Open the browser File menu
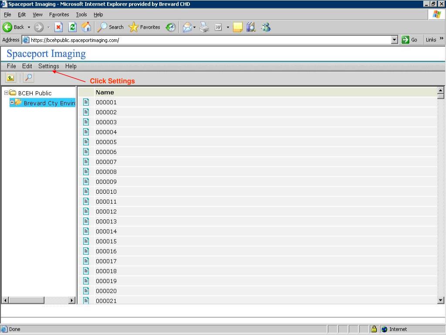 coord(7,14)
